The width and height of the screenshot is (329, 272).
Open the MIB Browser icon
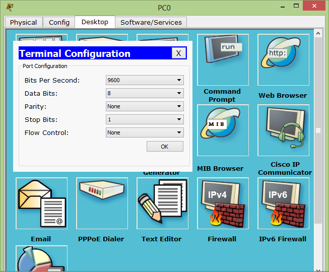point(223,130)
